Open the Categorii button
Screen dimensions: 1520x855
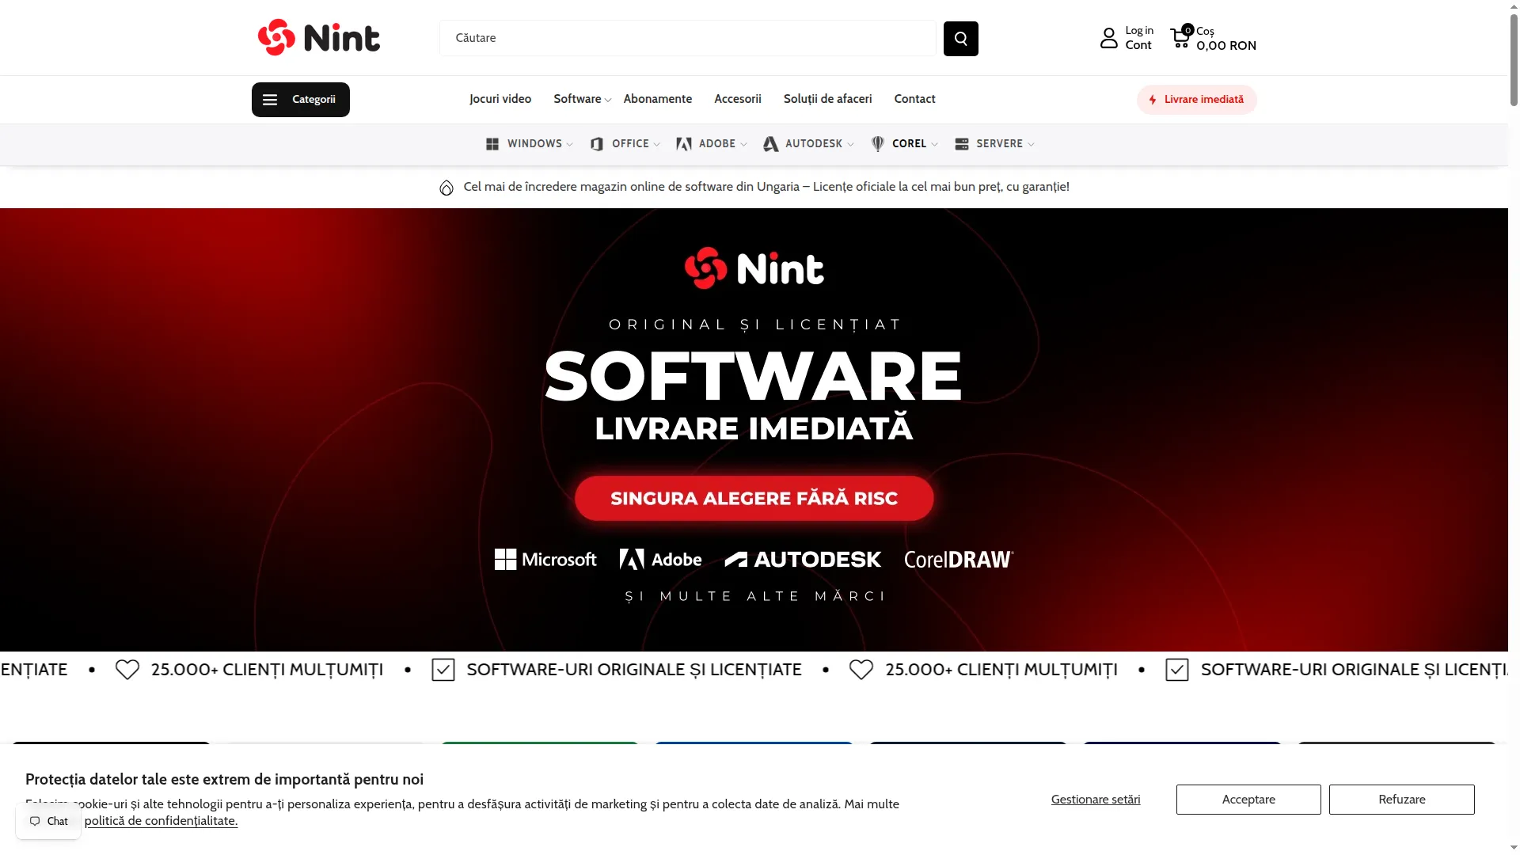tap(301, 100)
